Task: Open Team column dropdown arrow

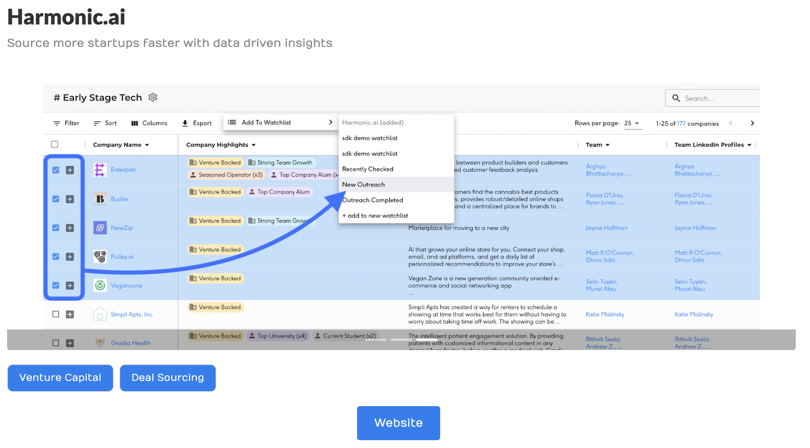Action: click(x=607, y=145)
